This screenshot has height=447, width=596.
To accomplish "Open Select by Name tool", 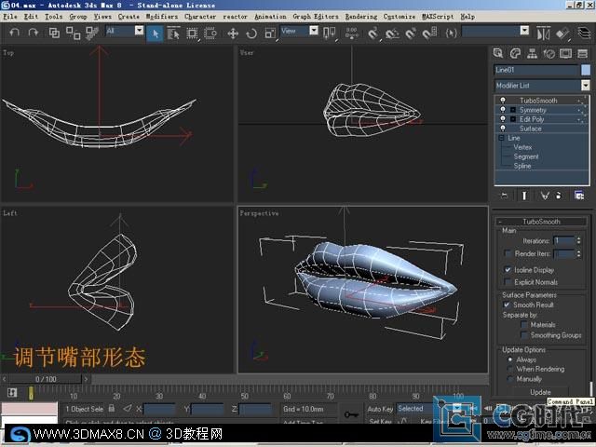I will pyautogui.click(x=173, y=34).
